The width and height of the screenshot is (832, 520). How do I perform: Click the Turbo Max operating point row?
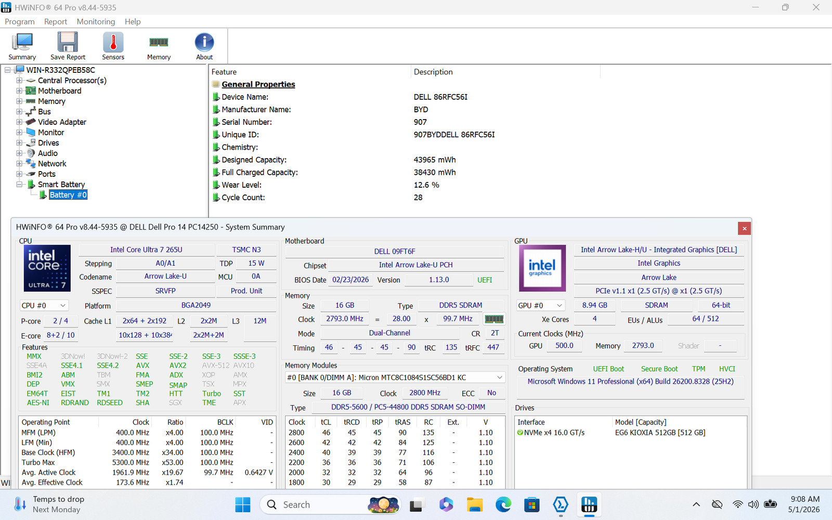pyautogui.click(x=147, y=462)
